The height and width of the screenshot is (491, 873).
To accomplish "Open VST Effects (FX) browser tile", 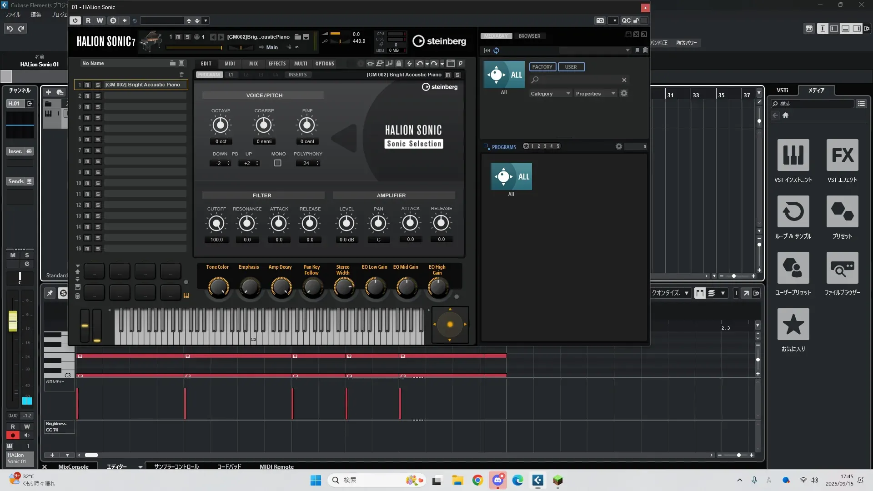I will point(842,155).
